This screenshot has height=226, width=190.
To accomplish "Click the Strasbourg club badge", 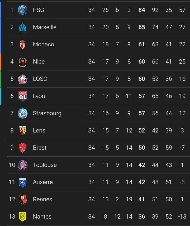I will (22, 113).
